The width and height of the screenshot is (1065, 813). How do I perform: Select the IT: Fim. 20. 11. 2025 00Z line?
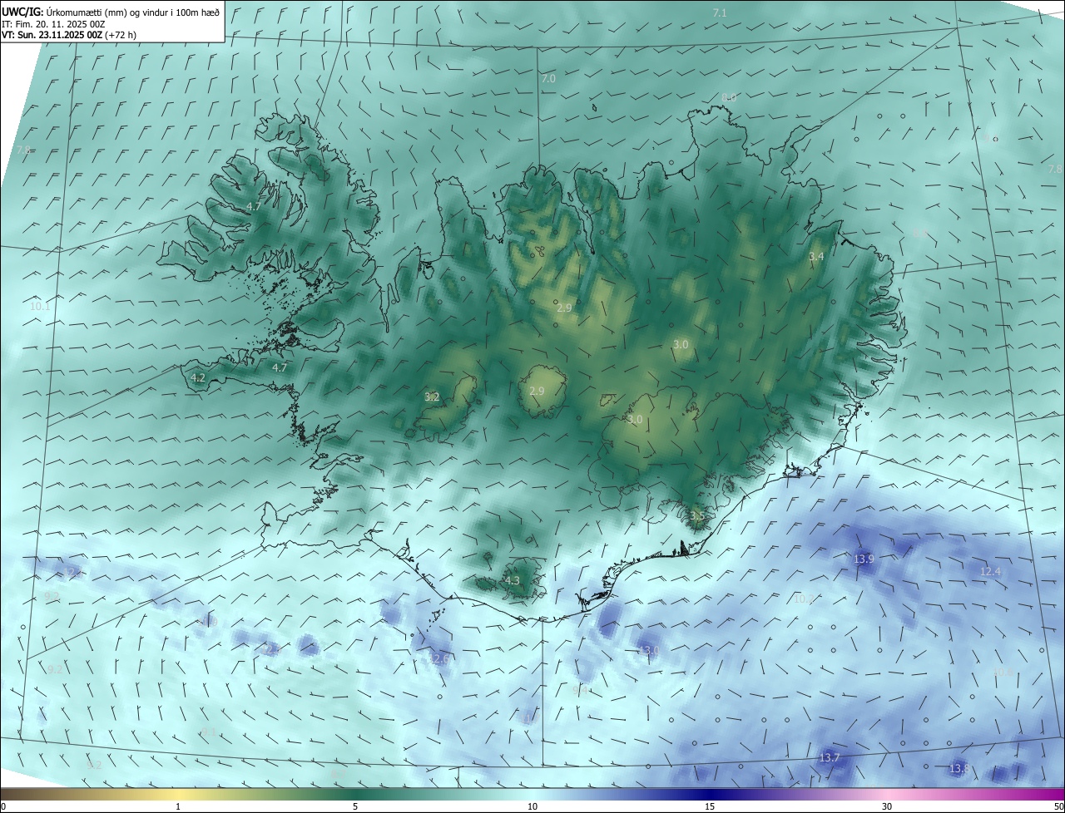[53, 24]
